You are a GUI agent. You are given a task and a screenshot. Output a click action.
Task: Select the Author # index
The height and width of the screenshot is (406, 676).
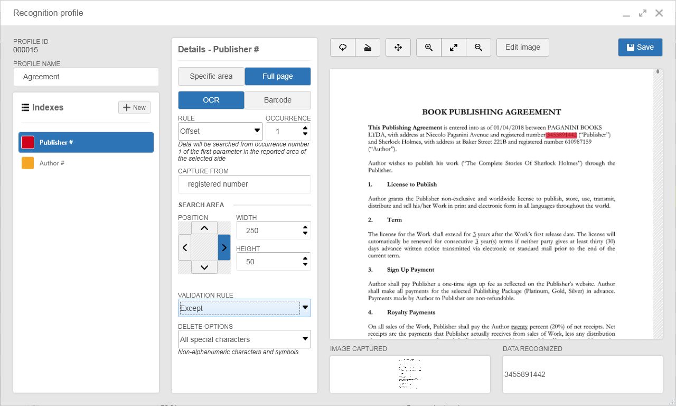pos(86,163)
